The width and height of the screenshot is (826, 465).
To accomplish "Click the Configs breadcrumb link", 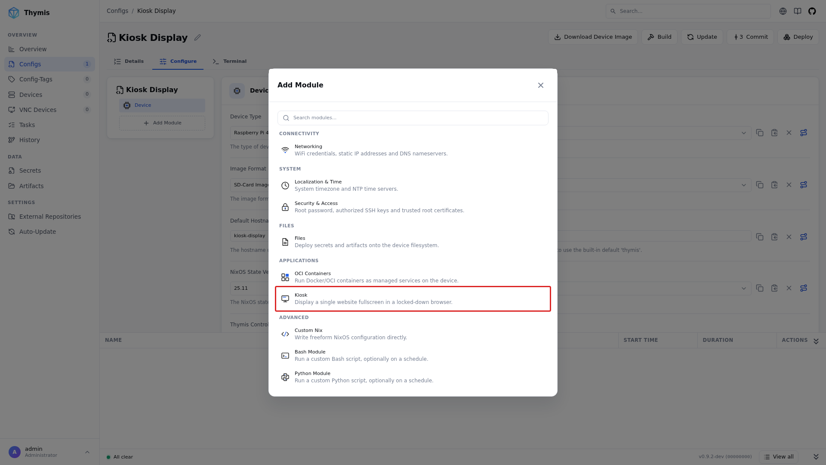I will (117, 11).
